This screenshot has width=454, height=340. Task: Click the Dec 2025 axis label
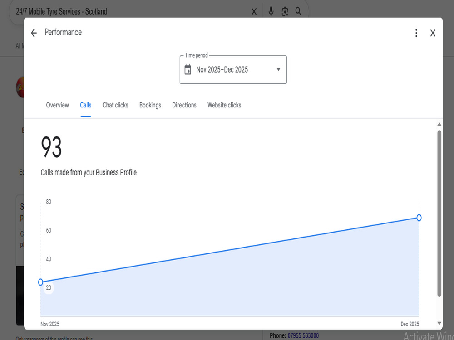point(410,324)
